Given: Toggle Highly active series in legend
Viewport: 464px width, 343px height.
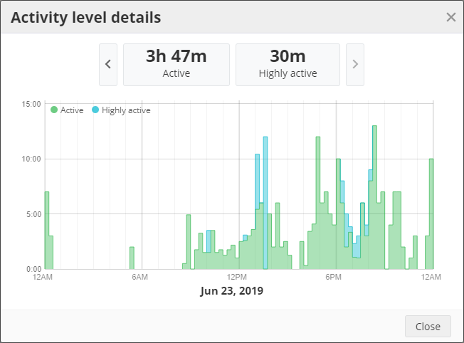Looking at the screenshot, I should pyautogui.click(x=121, y=110).
